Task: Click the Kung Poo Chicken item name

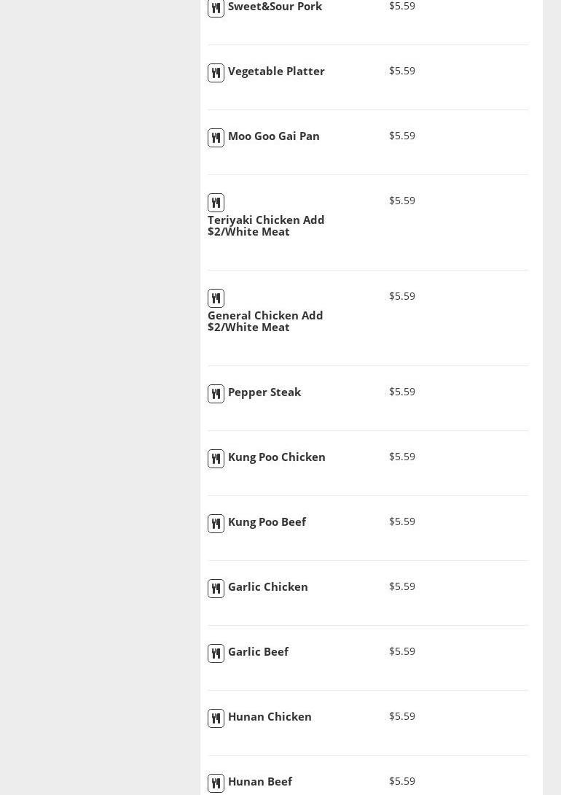Action: click(276, 457)
